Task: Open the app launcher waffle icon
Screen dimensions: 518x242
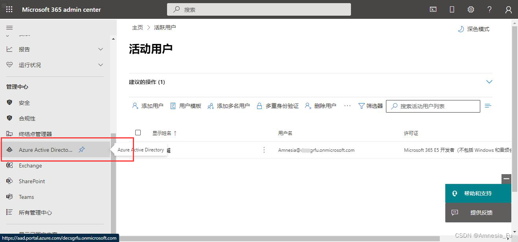Action: (x=9, y=9)
